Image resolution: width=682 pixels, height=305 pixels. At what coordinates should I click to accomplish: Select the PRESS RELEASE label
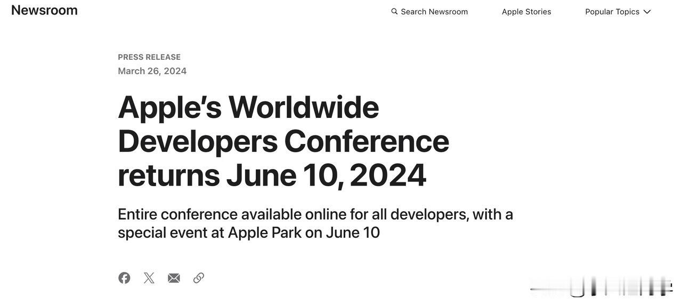coord(149,57)
